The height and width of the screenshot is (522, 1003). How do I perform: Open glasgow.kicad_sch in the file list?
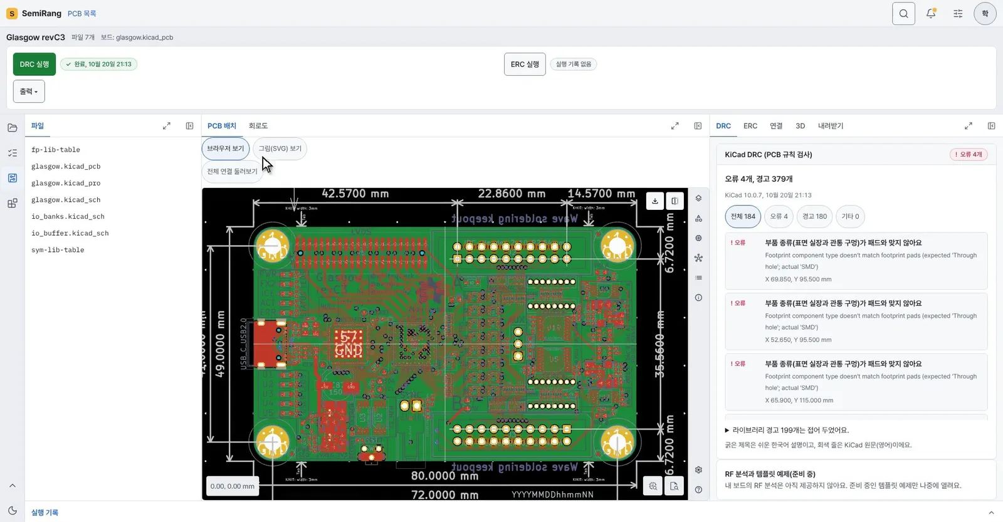click(x=66, y=200)
